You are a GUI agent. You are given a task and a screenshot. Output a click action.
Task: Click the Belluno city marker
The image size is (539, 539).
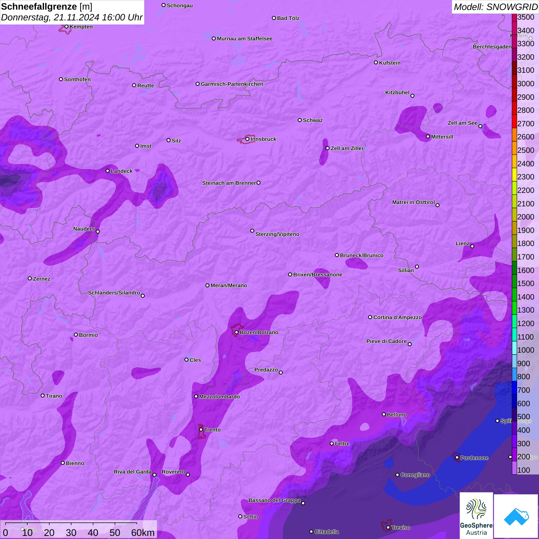383,414
